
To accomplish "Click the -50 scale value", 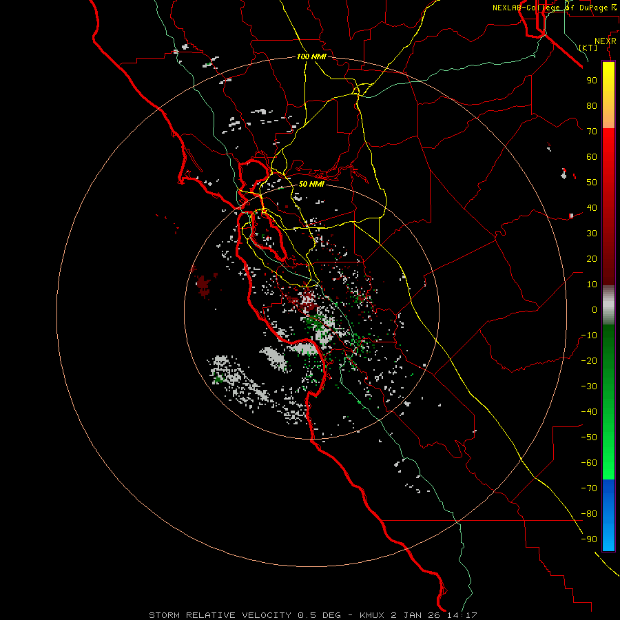I will (x=589, y=437).
